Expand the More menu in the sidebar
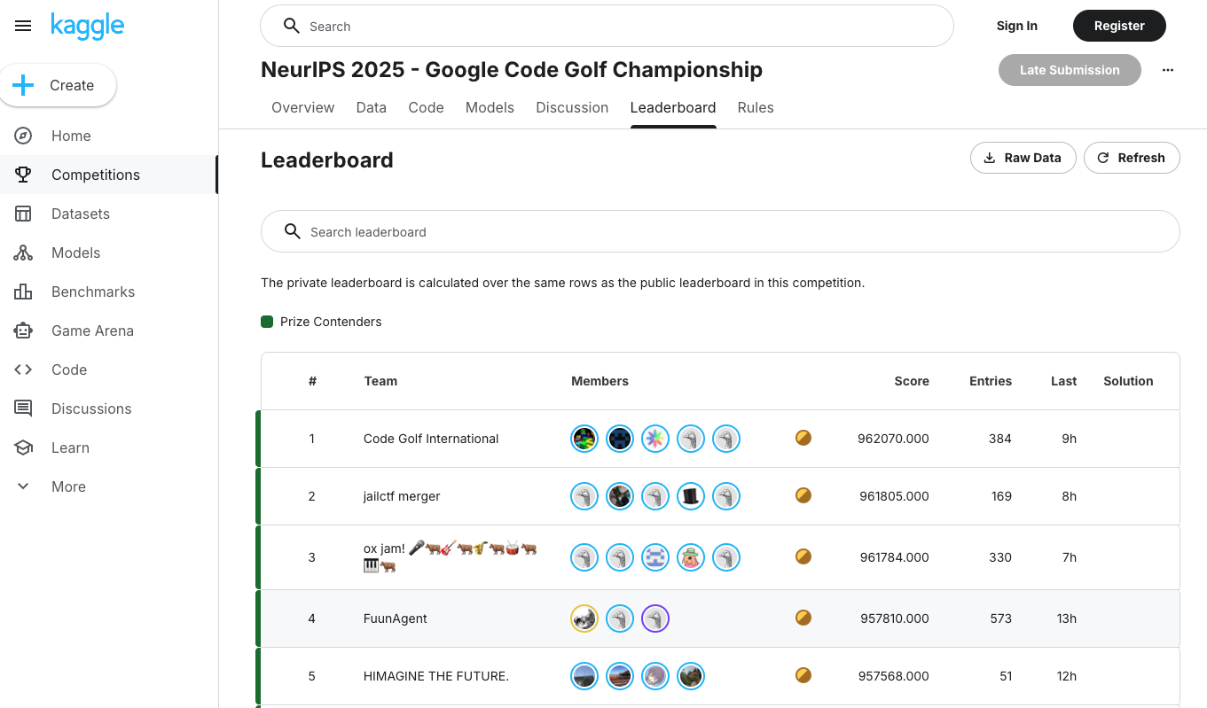Screen dimensions: 1207x708 click(x=68, y=486)
